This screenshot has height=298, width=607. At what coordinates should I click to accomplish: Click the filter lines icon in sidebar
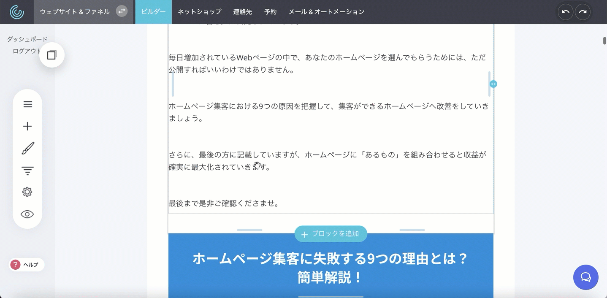[27, 171]
